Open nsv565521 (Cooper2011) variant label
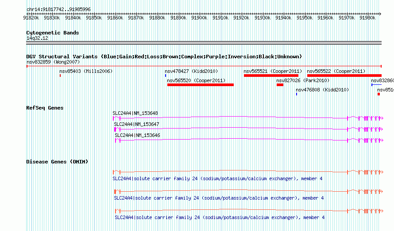The width and height of the screenshot is (394, 231). 273,71
